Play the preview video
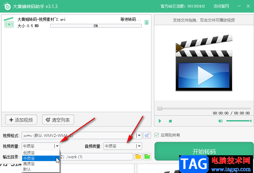254x173 pixels. tap(160, 121)
